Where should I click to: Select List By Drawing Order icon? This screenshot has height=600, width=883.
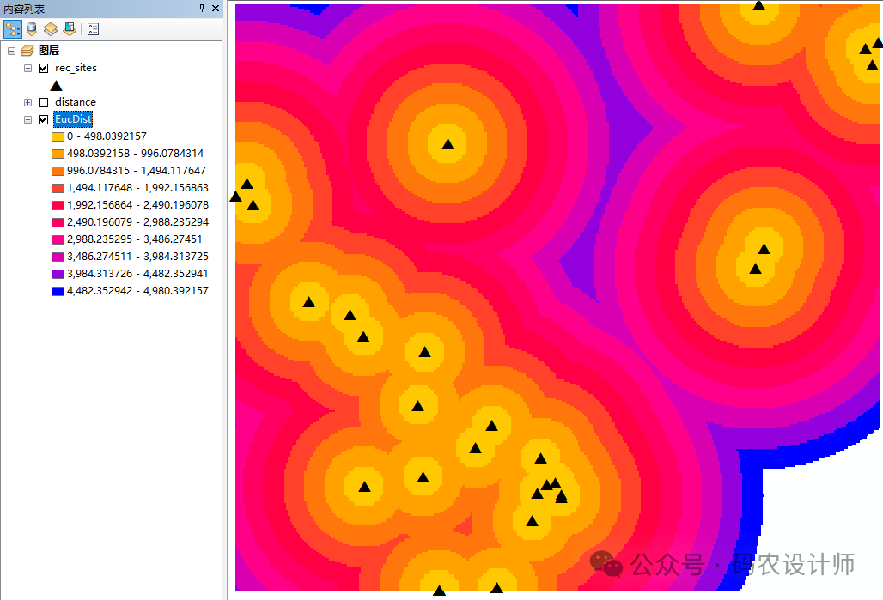(x=12, y=29)
